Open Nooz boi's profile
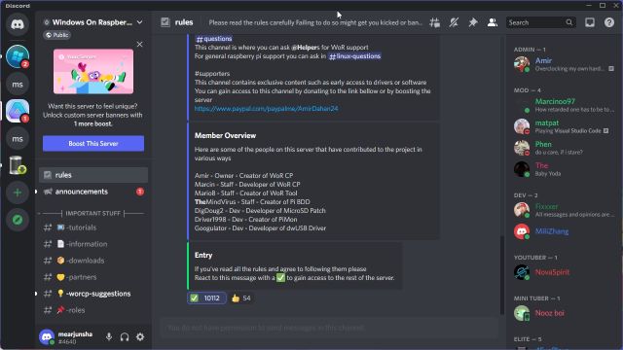This screenshot has width=623, height=350. [x=564, y=313]
